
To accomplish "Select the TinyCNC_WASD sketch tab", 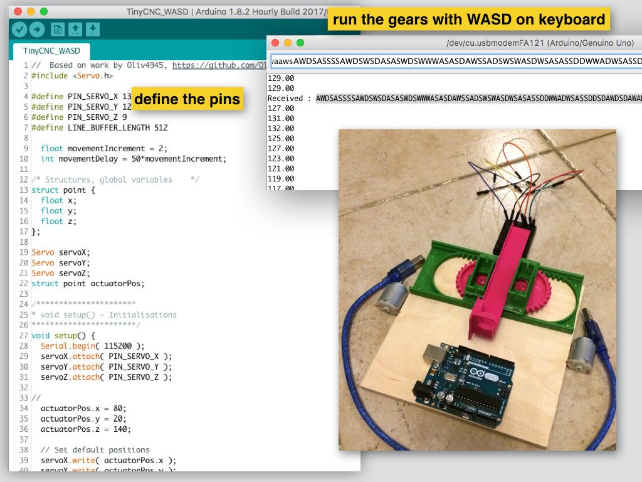I will (x=51, y=51).
